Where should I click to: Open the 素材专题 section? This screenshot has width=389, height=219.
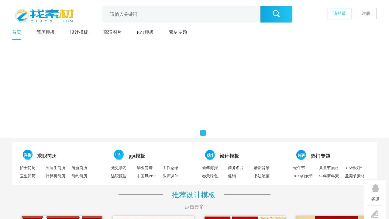click(178, 32)
